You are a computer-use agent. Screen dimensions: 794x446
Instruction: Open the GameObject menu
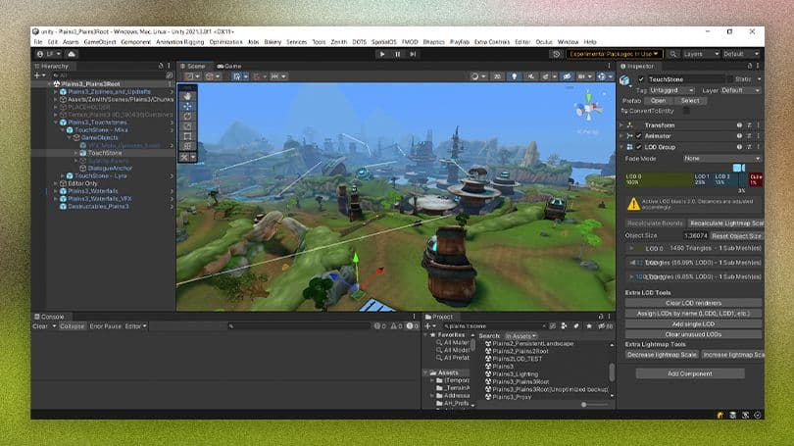pyautogui.click(x=99, y=42)
